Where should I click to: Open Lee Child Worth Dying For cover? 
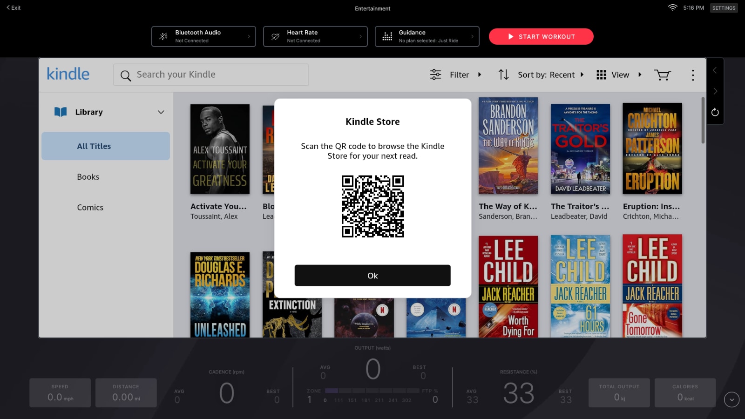click(x=508, y=286)
